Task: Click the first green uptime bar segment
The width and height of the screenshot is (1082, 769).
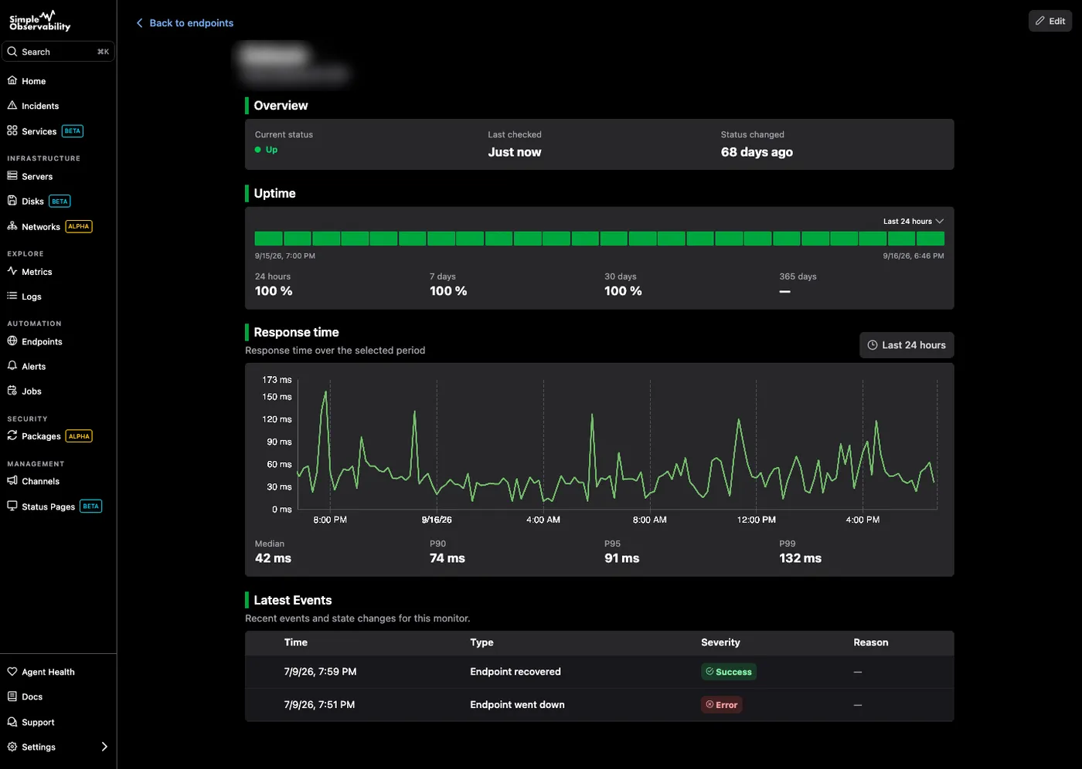Action: tap(268, 239)
